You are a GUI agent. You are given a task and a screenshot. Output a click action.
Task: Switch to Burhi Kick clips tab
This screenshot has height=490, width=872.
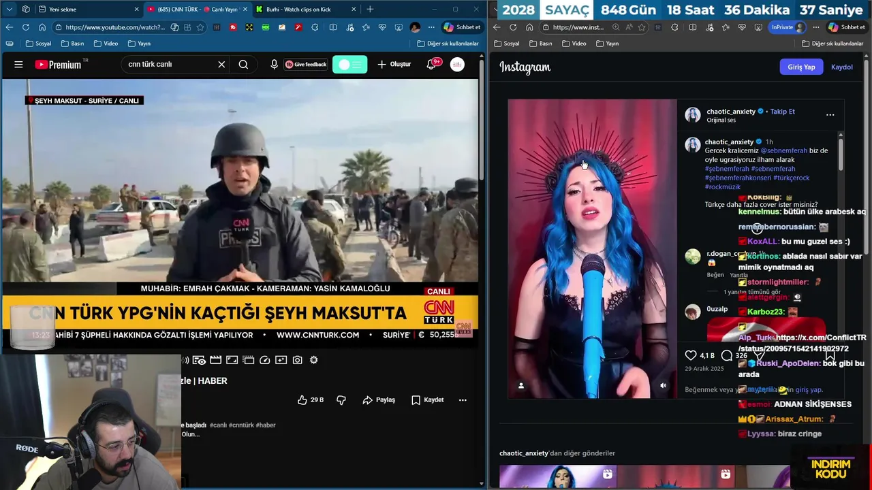(305, 10)
